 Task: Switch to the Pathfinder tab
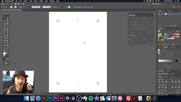tap(165, 77)
